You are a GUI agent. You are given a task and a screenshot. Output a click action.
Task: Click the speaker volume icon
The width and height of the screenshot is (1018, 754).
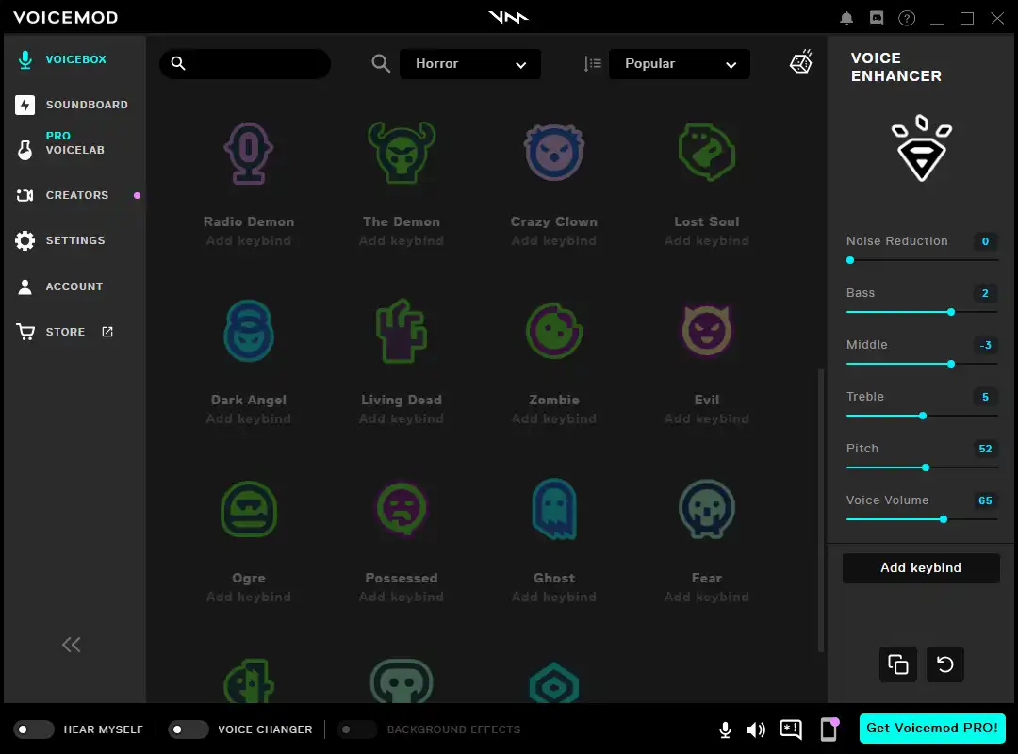pos(756,730)
